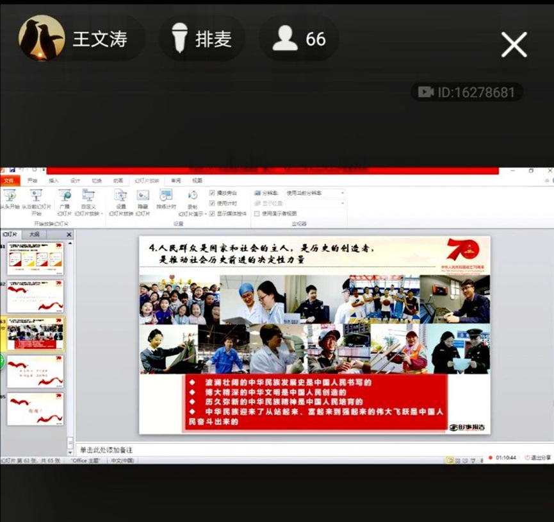554x522 pixels.
Task: Toggle the 播放旁白 checkbox
Action: (213, 193)
